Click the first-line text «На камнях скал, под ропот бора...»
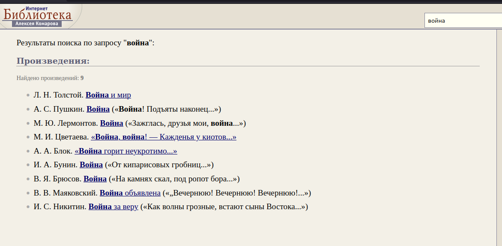 (x=174, y=179)
